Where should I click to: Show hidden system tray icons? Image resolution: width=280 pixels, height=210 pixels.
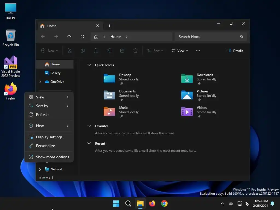click(x=222, y=203)
